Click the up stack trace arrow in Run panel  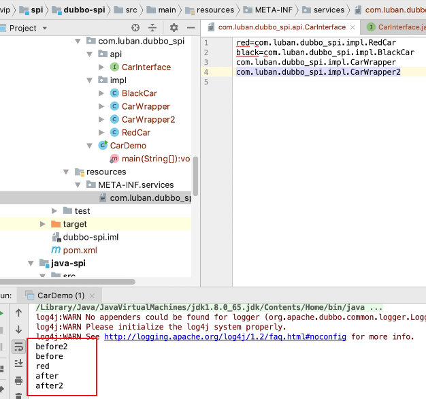click(x=18, y=313)
